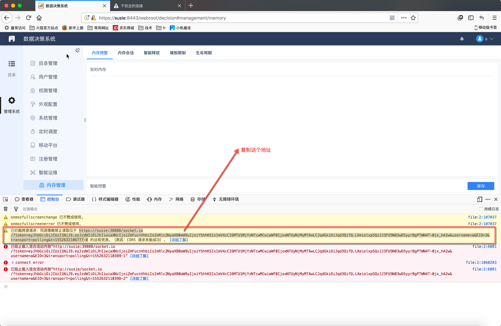This screenshot has height=326, width=501.
Task: Switch to the 智能释放 tab
Action: click(x=152, y=53)
